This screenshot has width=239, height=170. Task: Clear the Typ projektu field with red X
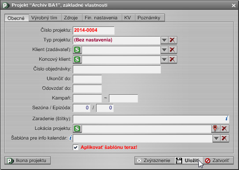[x=172, y=40]
